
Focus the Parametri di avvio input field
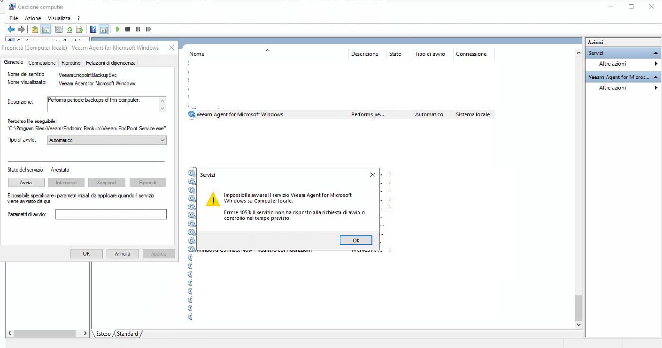point(111,215)
